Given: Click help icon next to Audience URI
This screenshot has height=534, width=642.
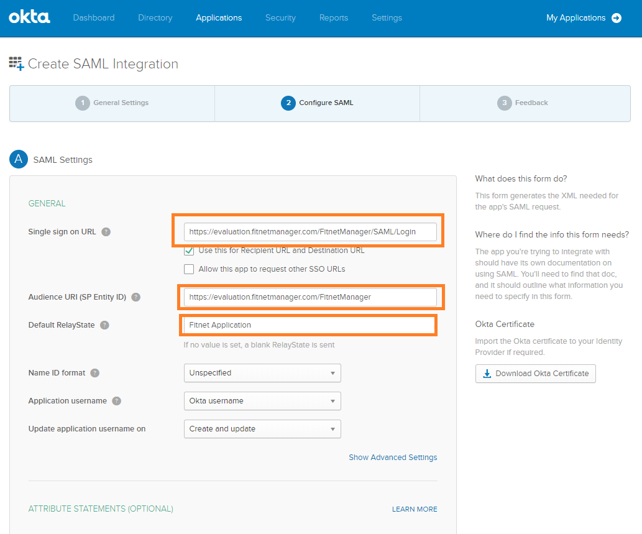Looking at the screenshot, I should point(136,297).
